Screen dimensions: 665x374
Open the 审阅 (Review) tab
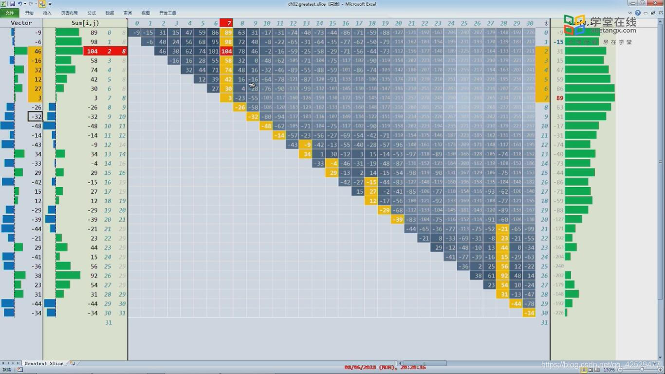128,13
